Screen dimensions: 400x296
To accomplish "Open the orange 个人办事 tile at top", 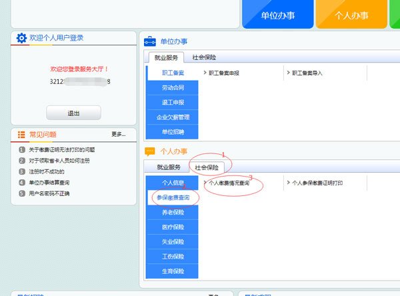I will click(351, 15).
